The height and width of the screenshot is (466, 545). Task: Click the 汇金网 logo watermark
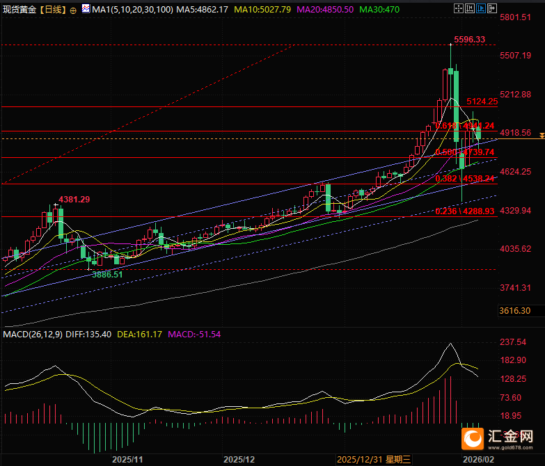[x=497, y=439]
